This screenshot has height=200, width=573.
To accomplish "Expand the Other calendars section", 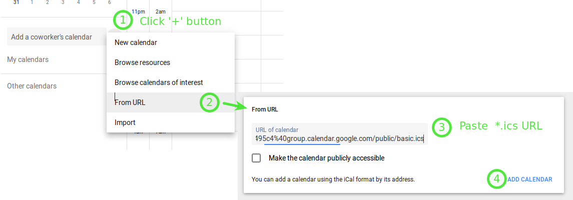I will 32,86.
